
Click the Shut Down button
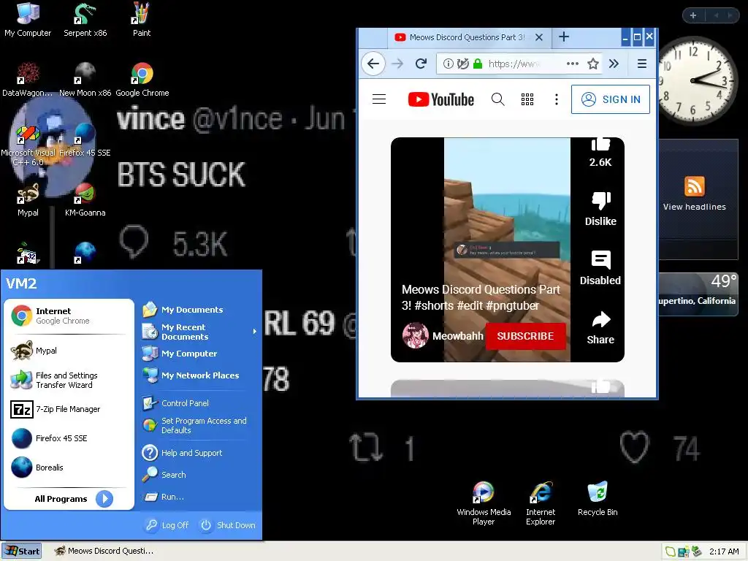pyautogui.click(x=227, y=524)
